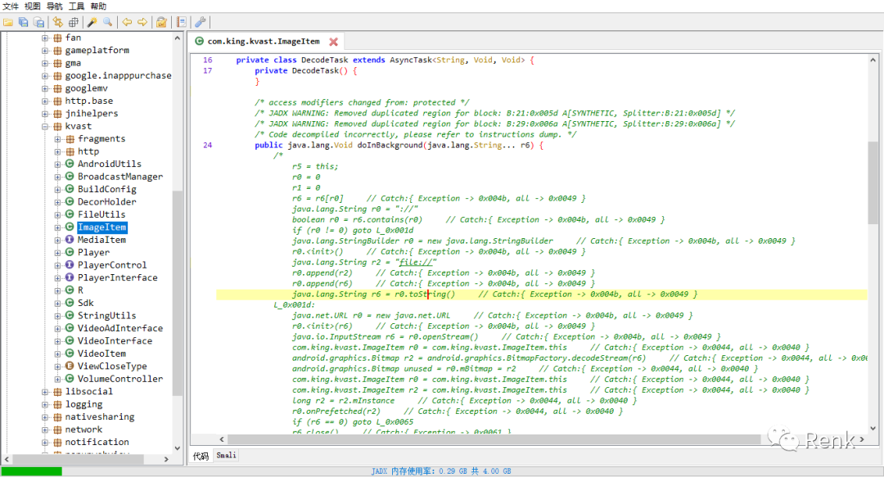Click the green memory progress bar
This screenshot has height=477, width=884.
click(32, 471)
